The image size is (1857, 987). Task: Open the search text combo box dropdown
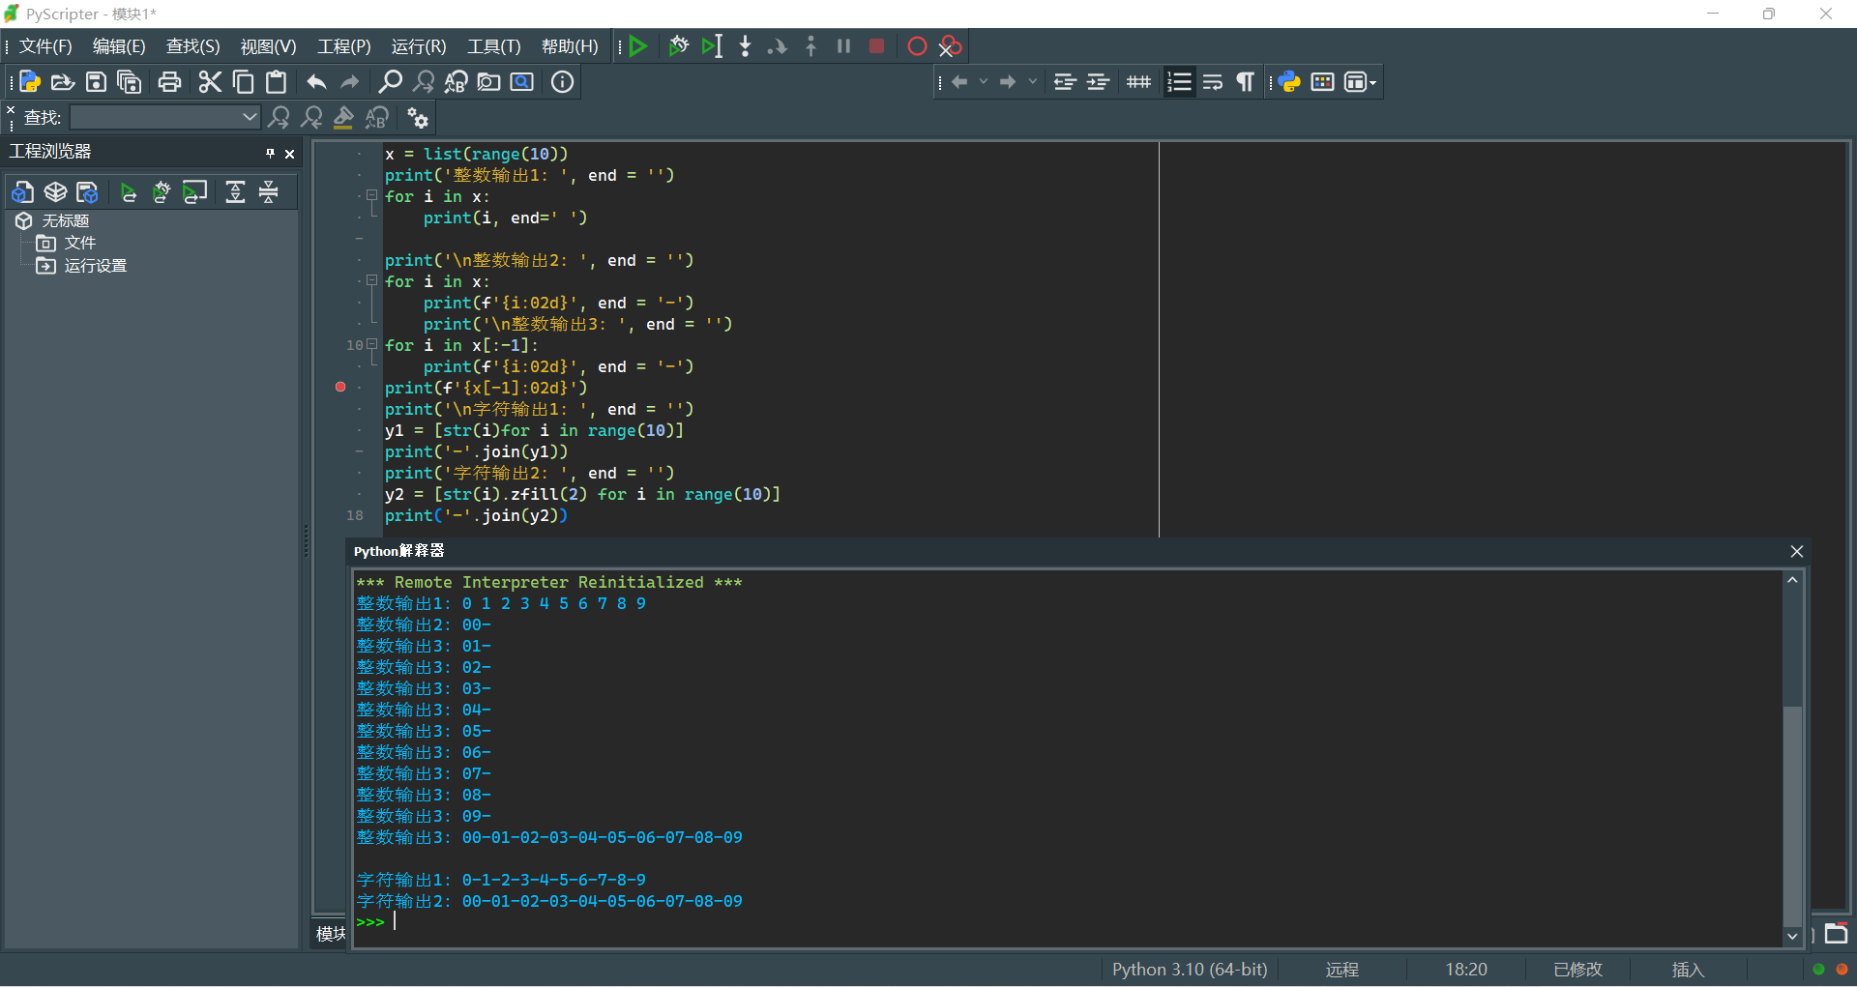(250, 118)
